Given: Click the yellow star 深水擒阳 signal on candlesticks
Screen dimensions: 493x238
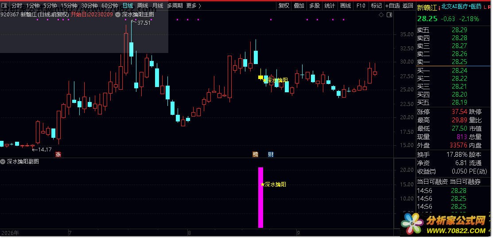Looking at the screenshot, I should tap(275, 81).
